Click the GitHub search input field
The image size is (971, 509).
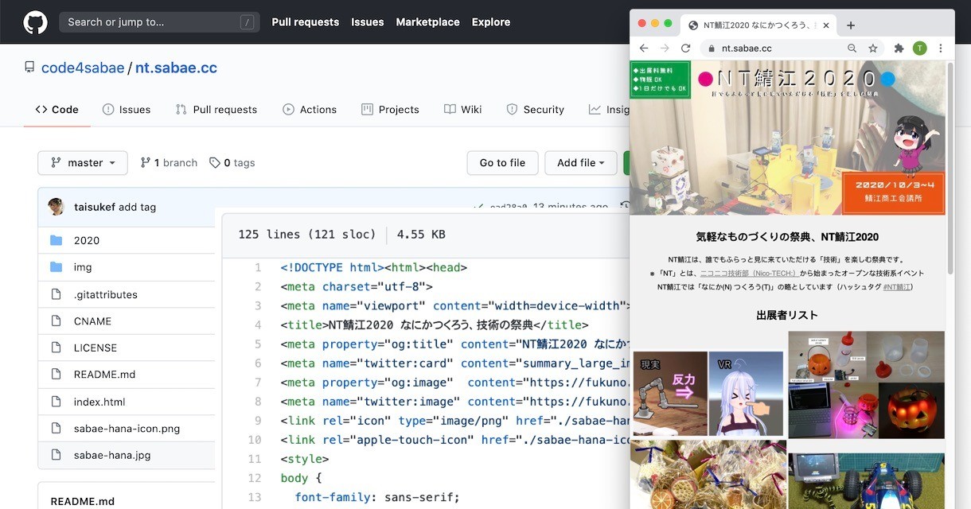(x=159, y=22)
